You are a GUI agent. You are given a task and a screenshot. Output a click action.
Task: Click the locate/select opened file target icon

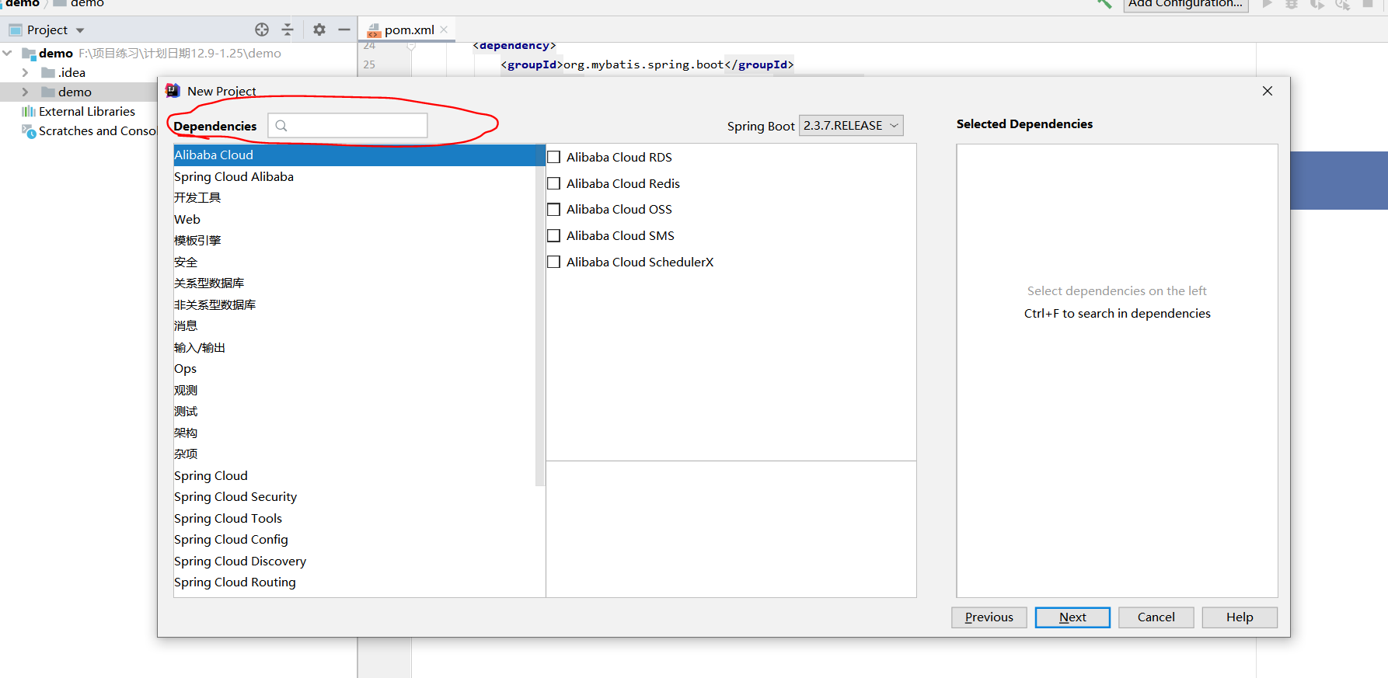(x=262, y=30)
